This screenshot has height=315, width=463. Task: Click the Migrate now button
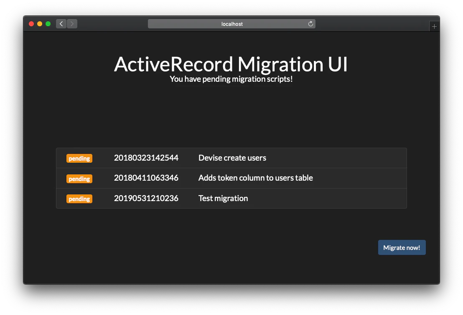point(402,247)
